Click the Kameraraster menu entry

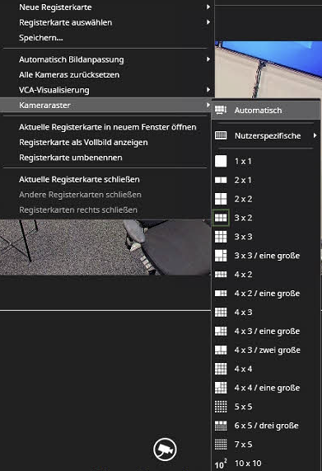click(106, 105)
